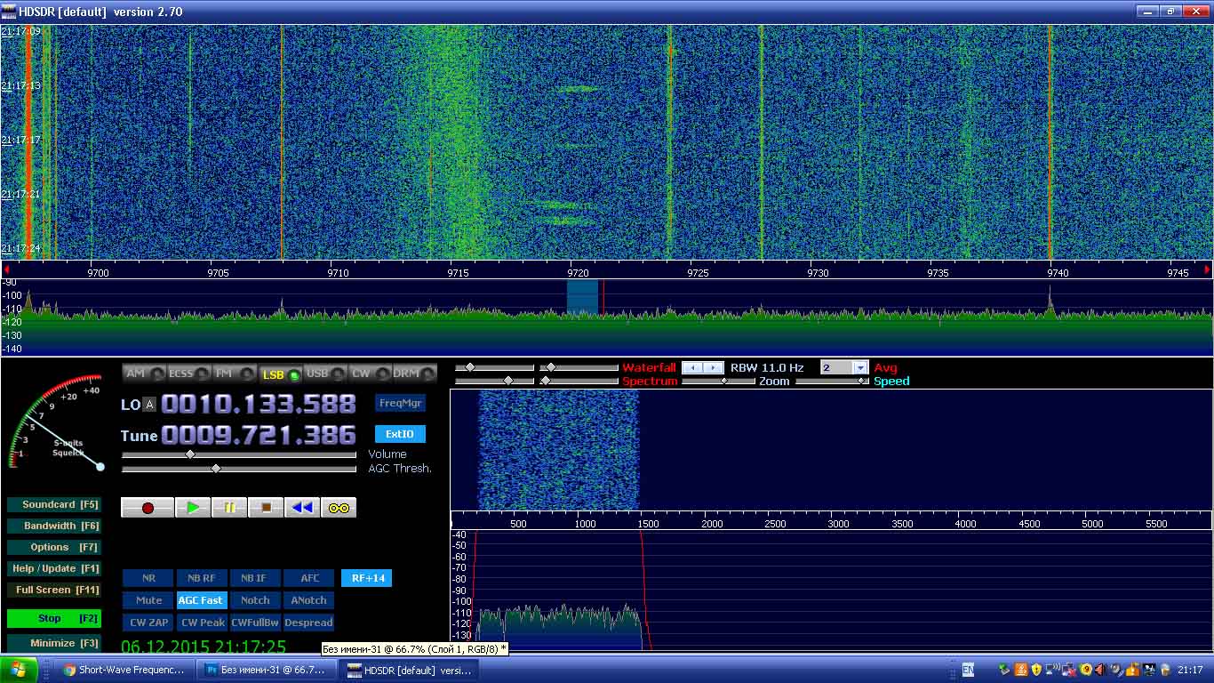1214x683 pixels.
Task: Decrease RBW with the left arrow
Action: 691,367
